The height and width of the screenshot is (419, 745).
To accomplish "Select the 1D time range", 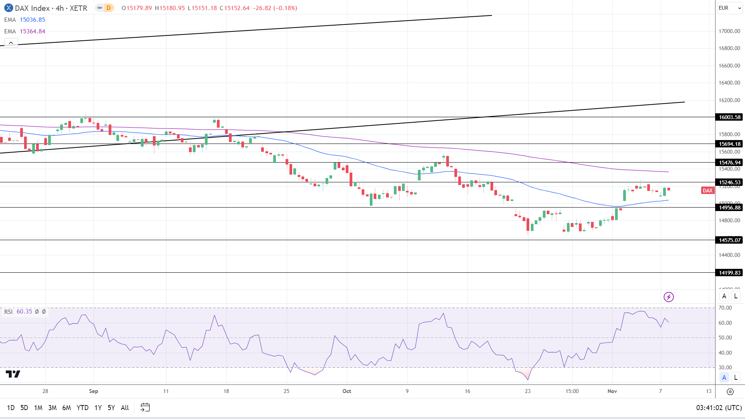I will click(11, 408).
